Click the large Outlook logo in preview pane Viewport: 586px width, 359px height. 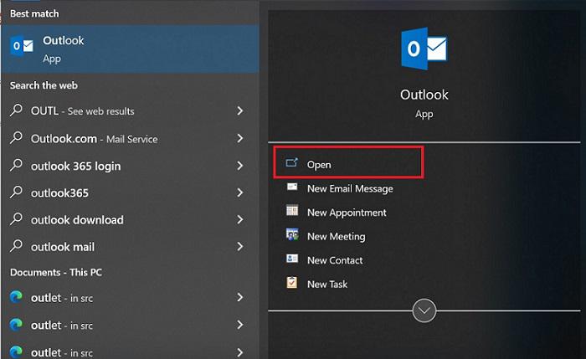point(424,49)
